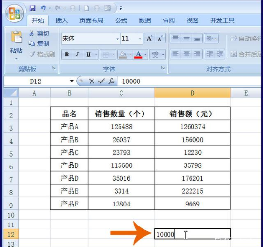Click 合并后居中 merge and center
This screenshot has height=247, width=263.
point(245,54)
